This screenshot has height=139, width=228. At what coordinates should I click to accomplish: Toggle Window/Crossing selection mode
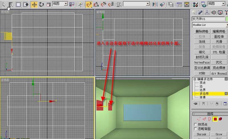pyautogui.click(x=26, y=5)
